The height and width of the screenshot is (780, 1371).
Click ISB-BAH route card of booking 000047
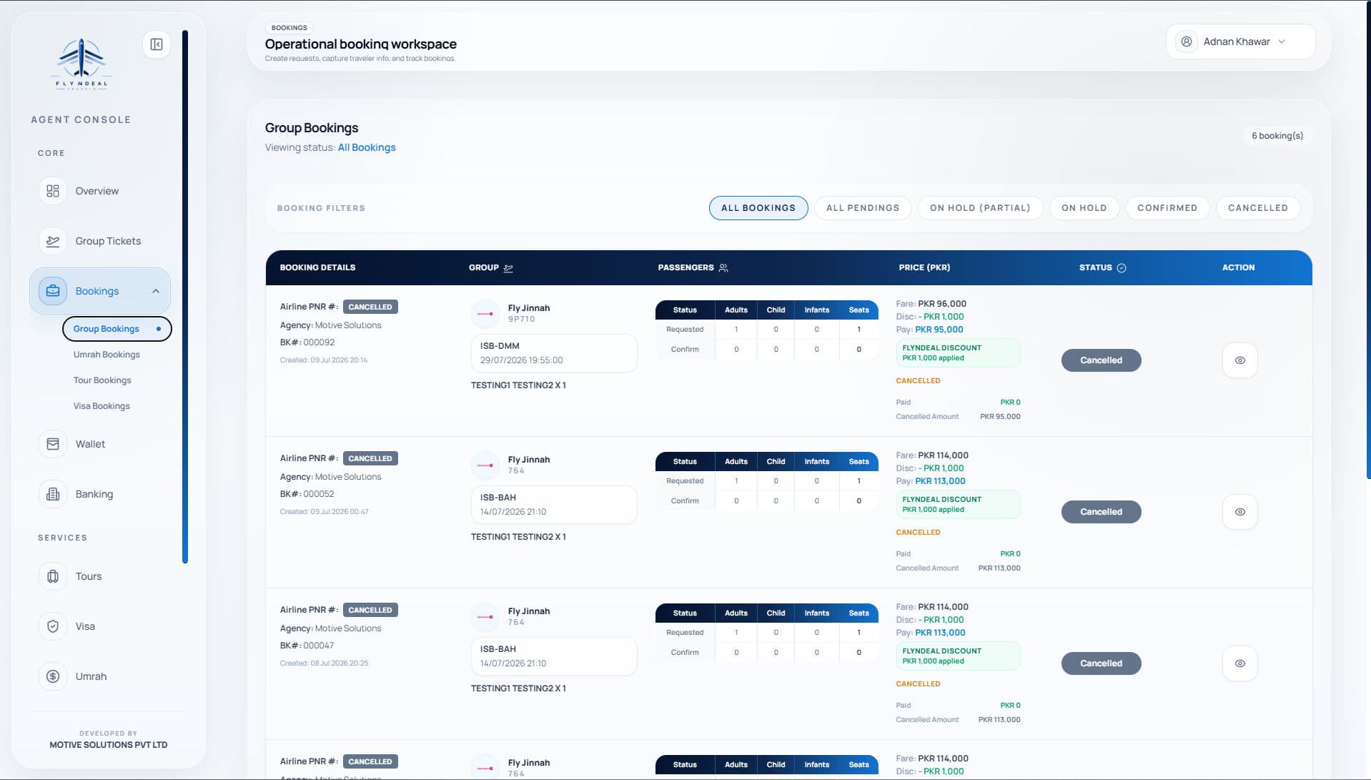click(554, 656)
